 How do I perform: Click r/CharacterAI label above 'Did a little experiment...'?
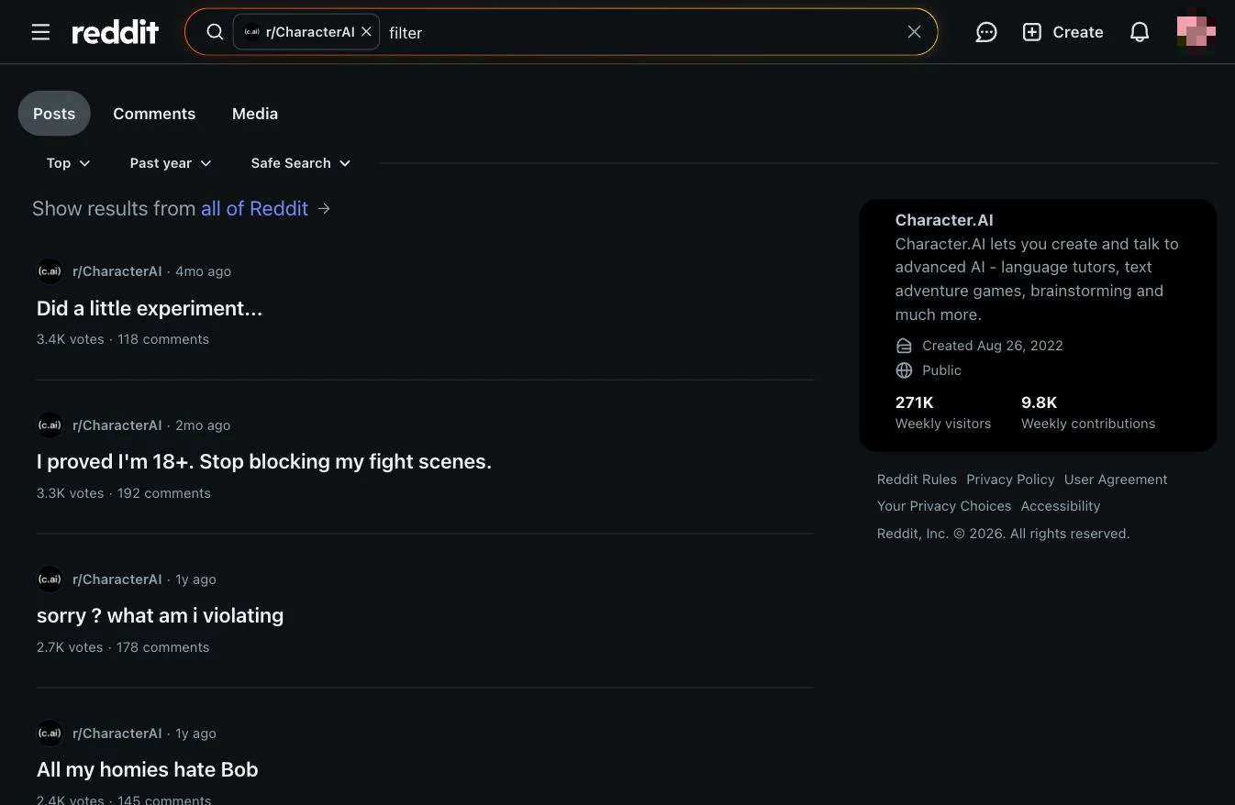coord(117,271)
